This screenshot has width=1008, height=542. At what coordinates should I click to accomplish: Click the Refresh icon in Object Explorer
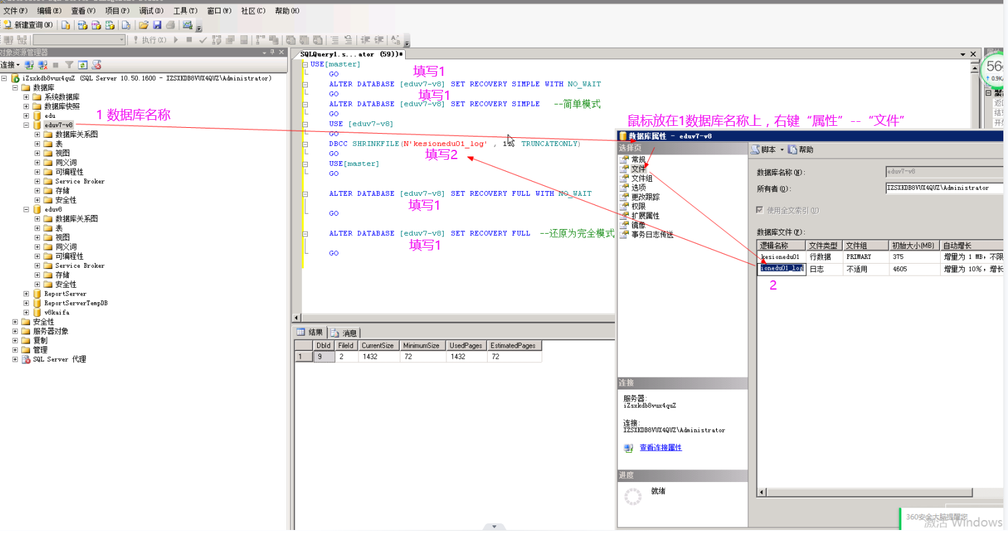click(83, 65)
